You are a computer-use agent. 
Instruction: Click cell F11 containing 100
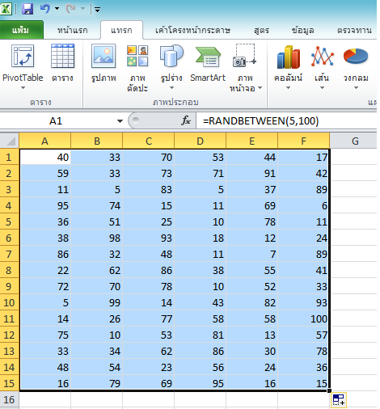pyautogui.click(x=303, y=318)
